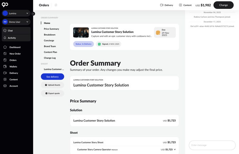The height and width of the screenshot is (154, 239).
Task: Open Wallets in the left sidebar
Action: pos(13,67)
